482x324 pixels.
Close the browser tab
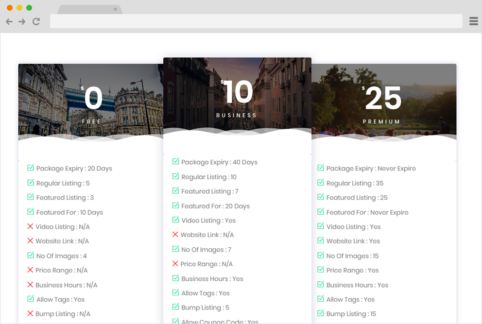click(x=115, y=9)
